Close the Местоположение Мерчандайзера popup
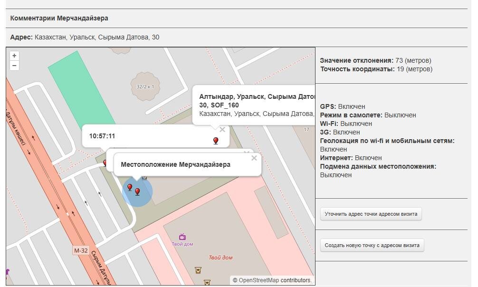Image resolution: width=478 pixels, height=287 pixels. coord(254,158)
